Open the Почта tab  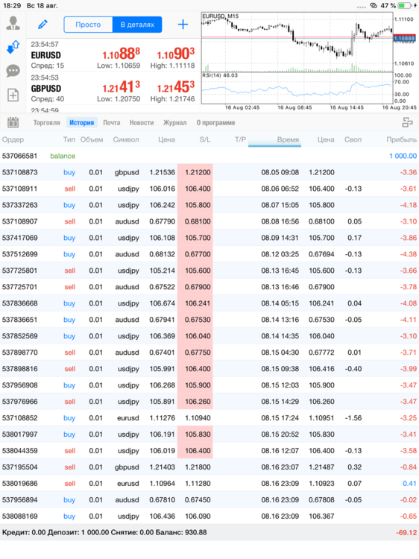[x=112, y=123]
